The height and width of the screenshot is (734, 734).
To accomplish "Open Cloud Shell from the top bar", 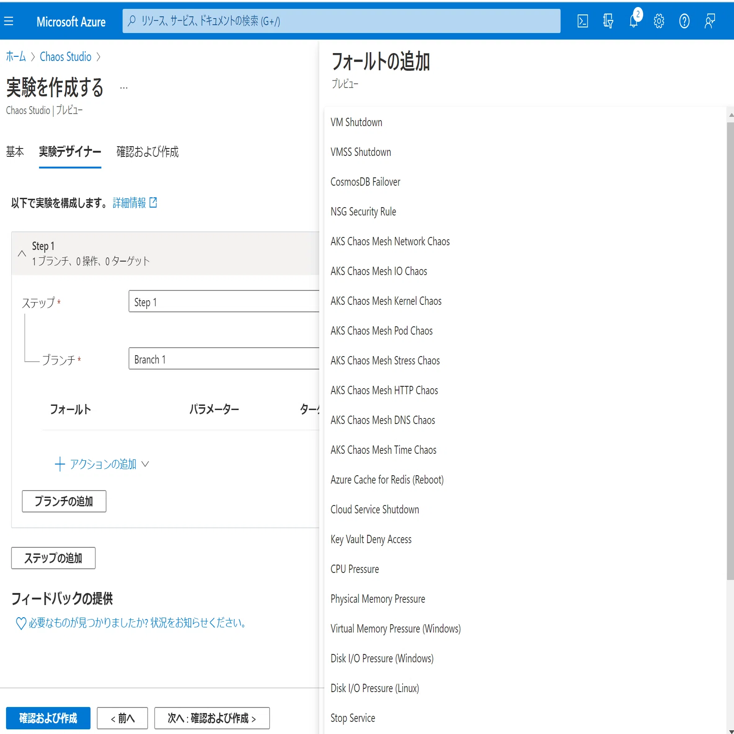I will pos(583,21).
